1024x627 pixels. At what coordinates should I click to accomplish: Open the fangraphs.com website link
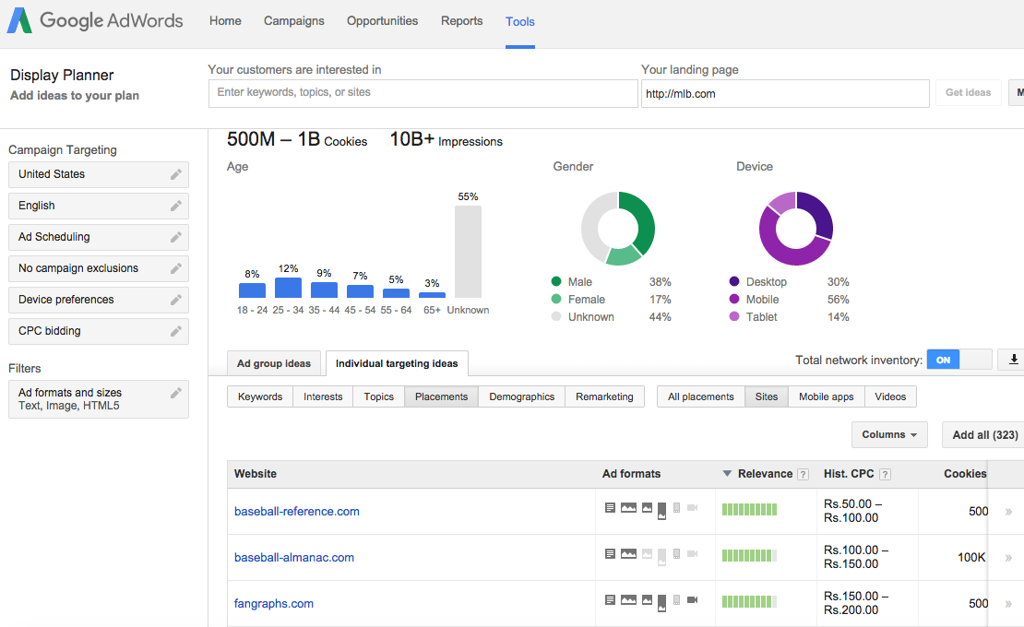click(274, 604)
